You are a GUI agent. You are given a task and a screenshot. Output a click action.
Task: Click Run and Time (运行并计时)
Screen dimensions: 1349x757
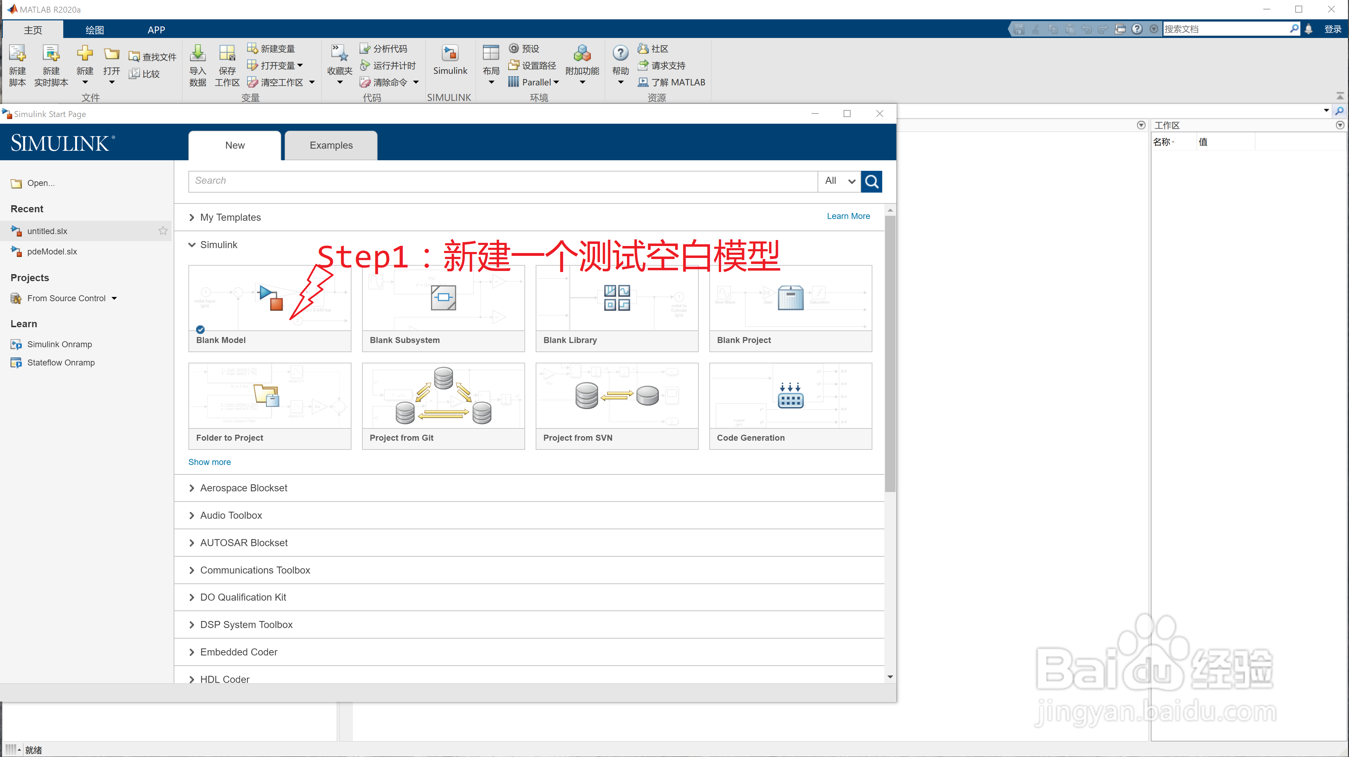point(388,65)
